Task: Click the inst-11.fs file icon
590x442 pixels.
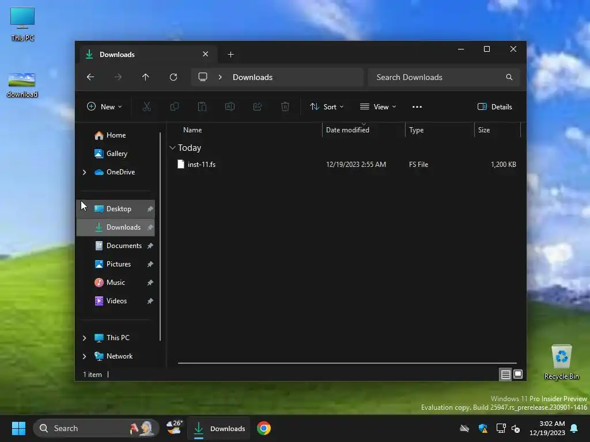Action: [181, 164]
